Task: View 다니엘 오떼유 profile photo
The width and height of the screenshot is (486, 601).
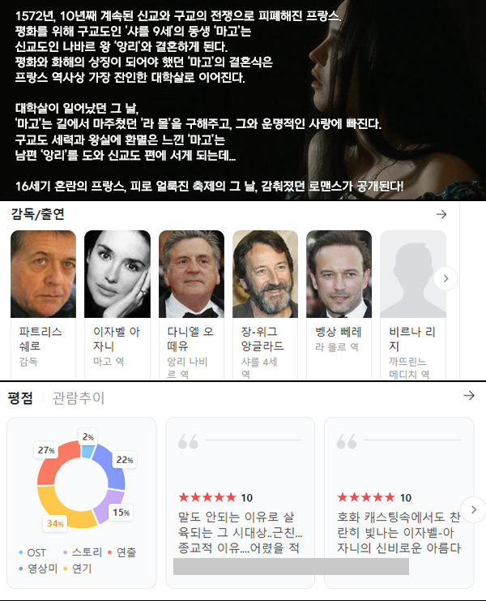Action: point(191,274)
